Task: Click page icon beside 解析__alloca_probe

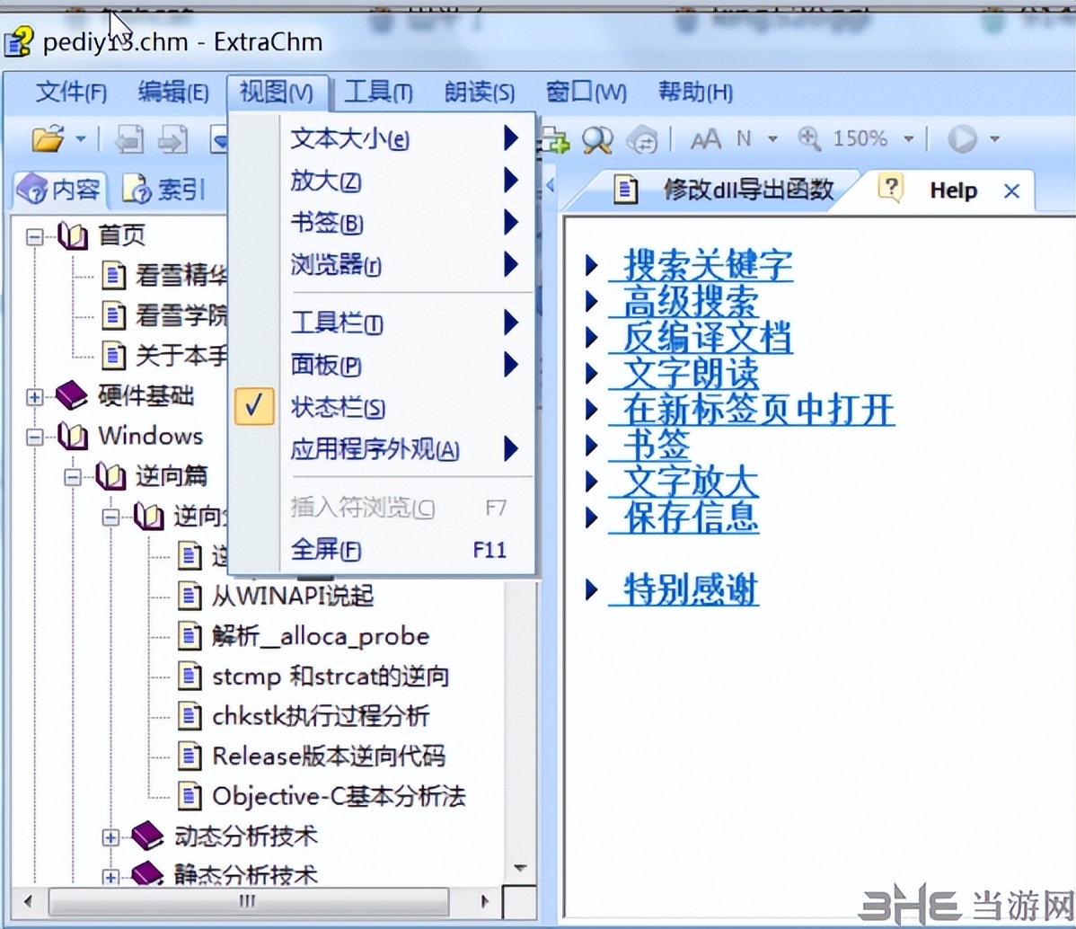Action: (190, 636)
